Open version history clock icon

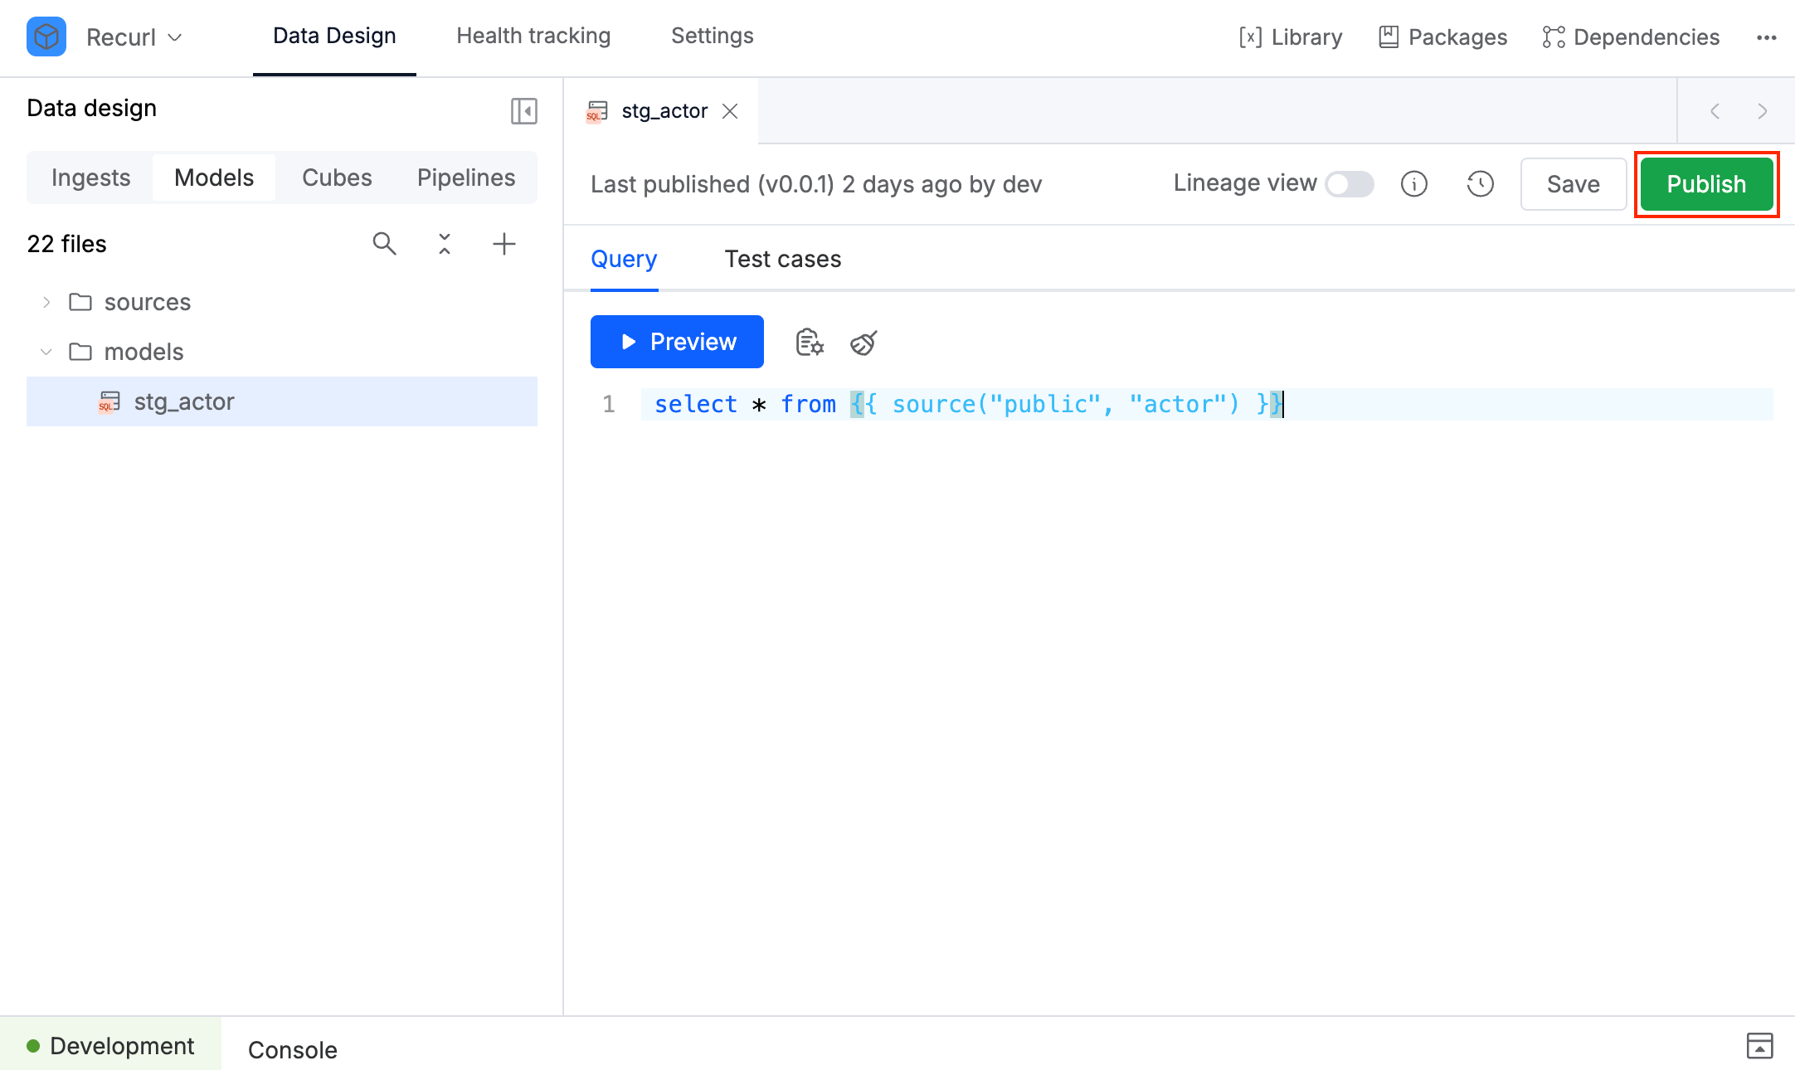point(1480,184)
